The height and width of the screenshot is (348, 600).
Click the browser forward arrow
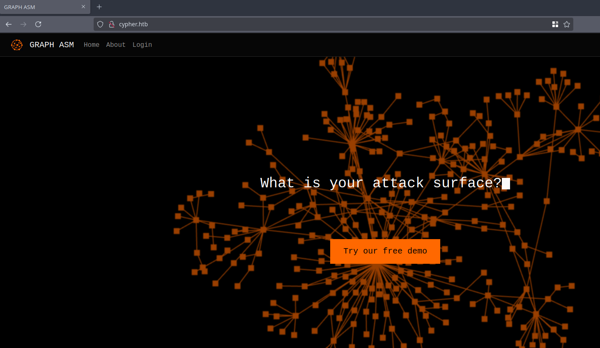(x=23, y=24)
